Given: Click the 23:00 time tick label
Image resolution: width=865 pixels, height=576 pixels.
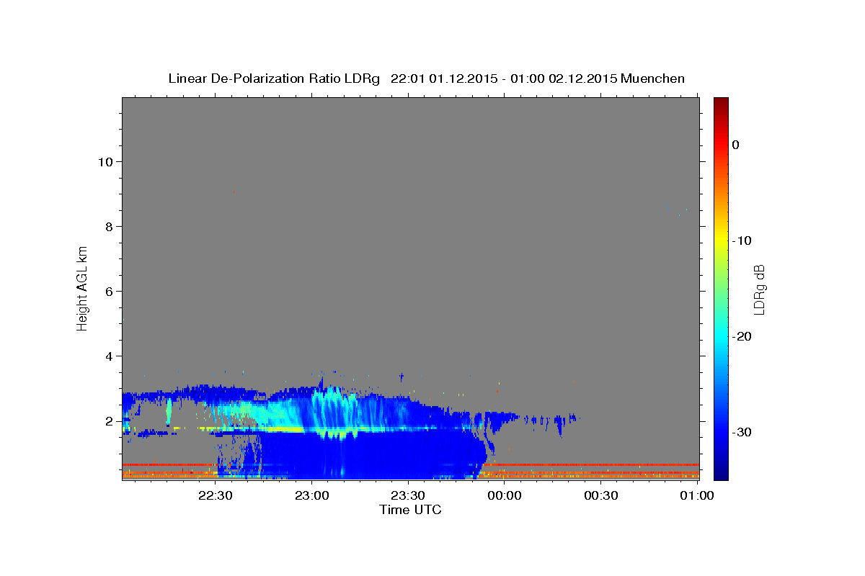Looking at the screenshot, I should click(x=311, y=495).
